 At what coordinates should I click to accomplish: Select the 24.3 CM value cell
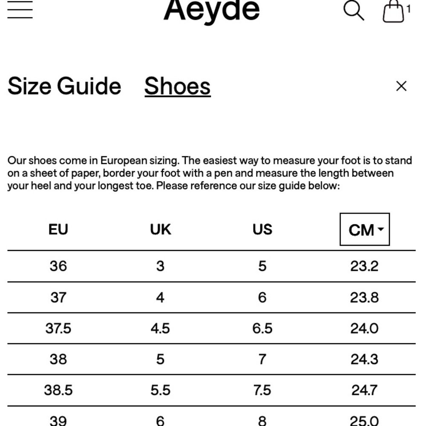365,359
